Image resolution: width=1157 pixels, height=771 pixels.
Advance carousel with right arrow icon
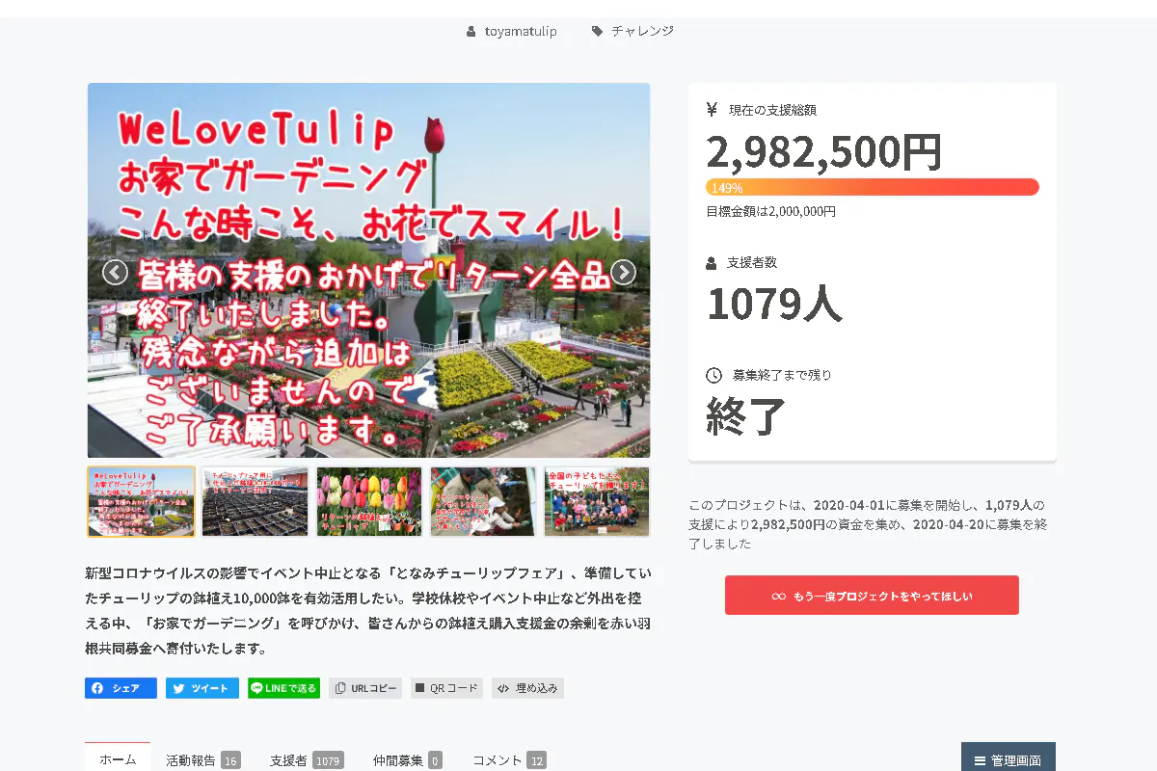[x=623, y=273]
